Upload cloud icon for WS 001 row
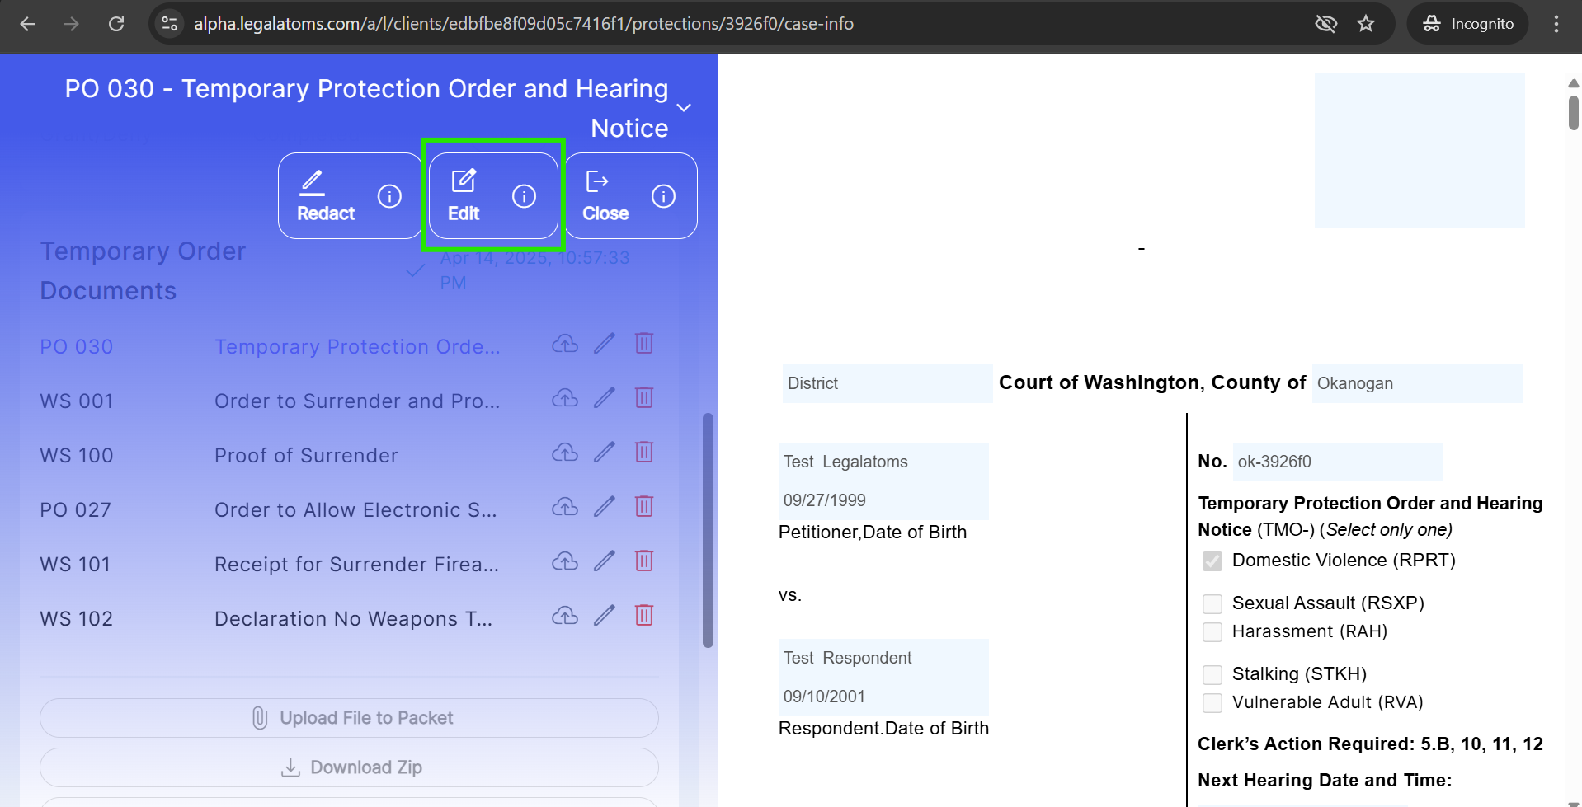 [x=565, y=398]
